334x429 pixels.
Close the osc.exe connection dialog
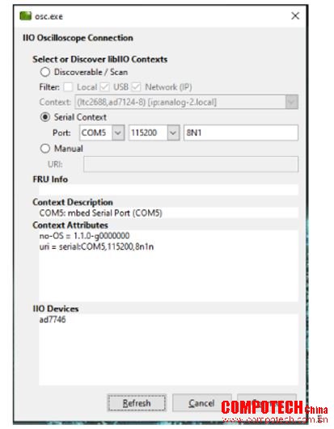[295, 16]
